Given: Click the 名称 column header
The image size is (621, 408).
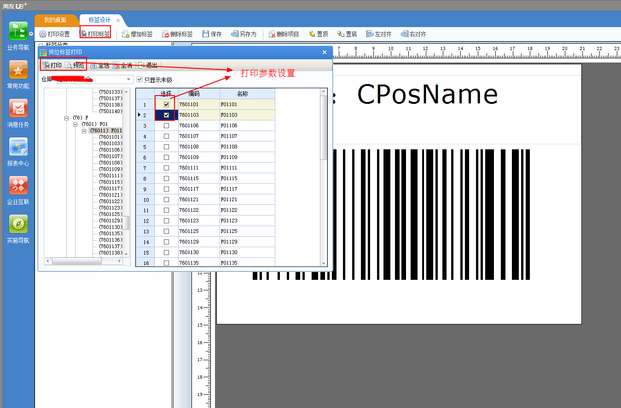Looking at the screenshot, I should coord(247,94).
